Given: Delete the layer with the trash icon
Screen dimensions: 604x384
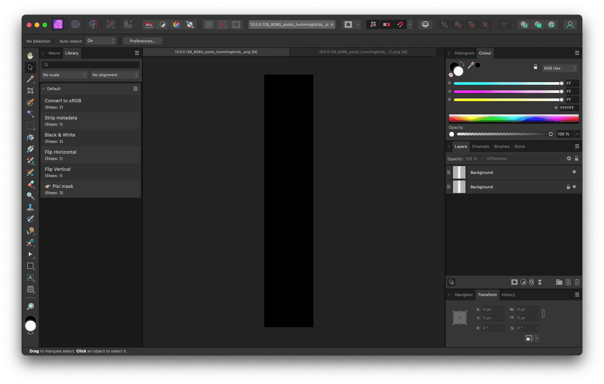Looking at the screenshot, I should click(577, 282).
